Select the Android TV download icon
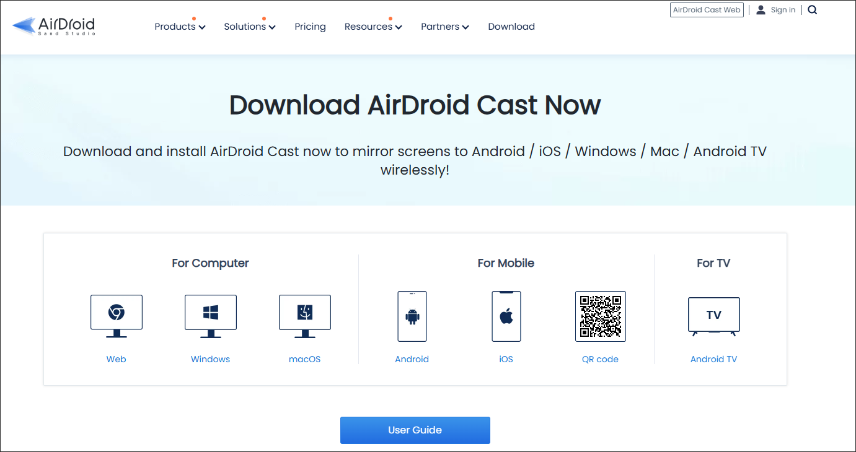The width and height of the screenshot is (856, 452). pos(713,315)
